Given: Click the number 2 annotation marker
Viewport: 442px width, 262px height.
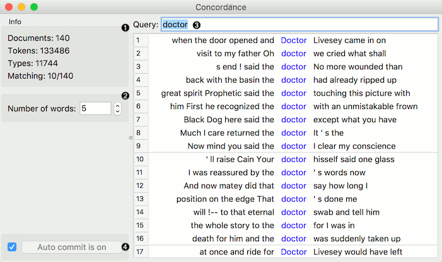Looking at the screenshot, I should 124,96.
